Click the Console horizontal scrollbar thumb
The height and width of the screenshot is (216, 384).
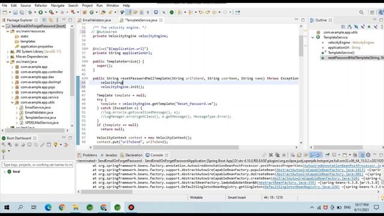click(x=107, y=191)
